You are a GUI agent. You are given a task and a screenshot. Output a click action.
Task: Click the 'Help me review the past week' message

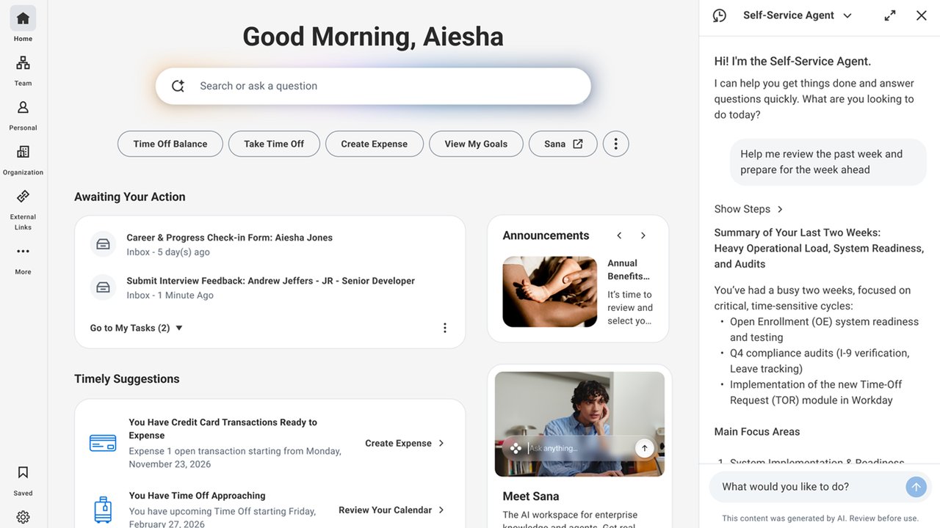pyautogui.click(x=828, y=162)
